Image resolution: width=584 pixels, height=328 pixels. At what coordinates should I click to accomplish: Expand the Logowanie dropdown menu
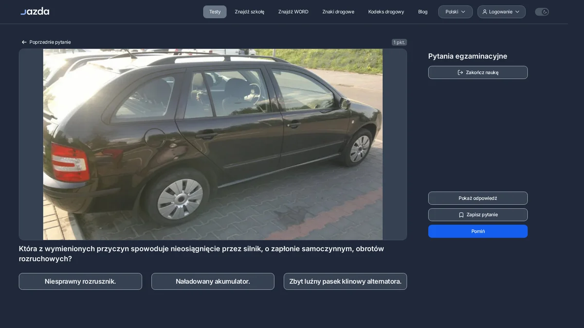(x=501, y=12)
